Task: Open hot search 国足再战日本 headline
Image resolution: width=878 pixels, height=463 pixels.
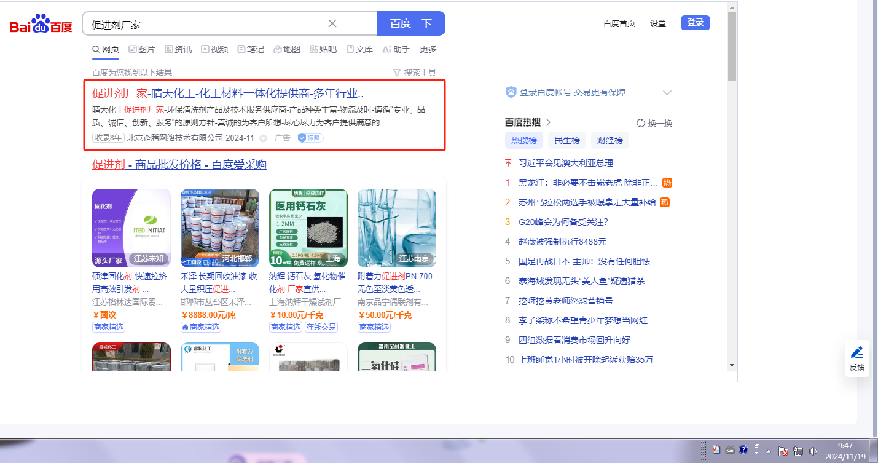Action: coord(584,261)
